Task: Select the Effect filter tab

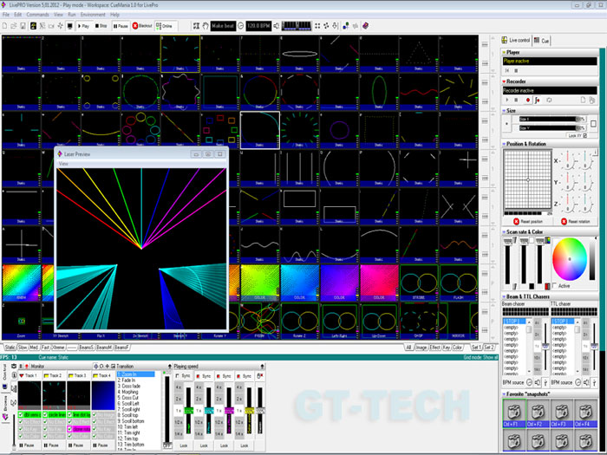Action: point(434,348)
